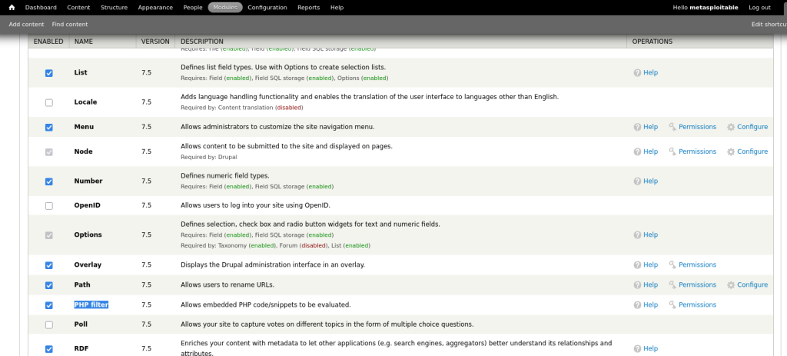The height and width of the screenshot is (356, 787).
Task: Click the Help link in the OPERATIONS column for List
Action: coord(650,73)
